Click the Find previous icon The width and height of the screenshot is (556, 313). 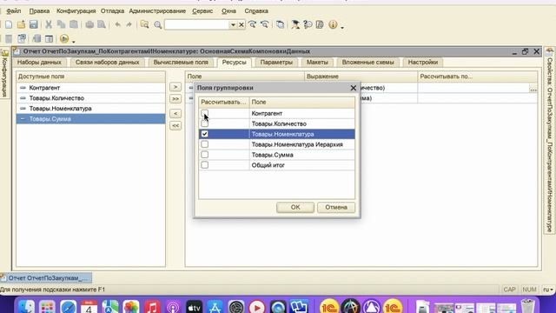coord(264,24)
